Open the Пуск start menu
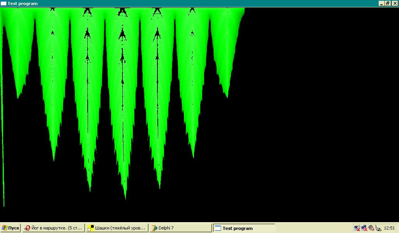The height and width of the screenshot is (233, 399). 11,228
